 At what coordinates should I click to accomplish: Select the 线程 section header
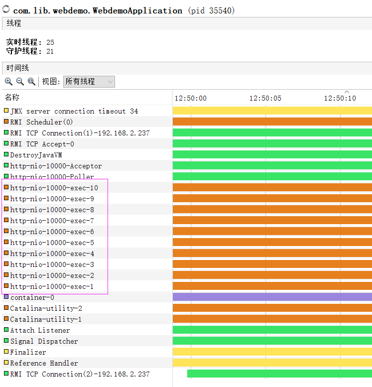click(x=14, y=23)
